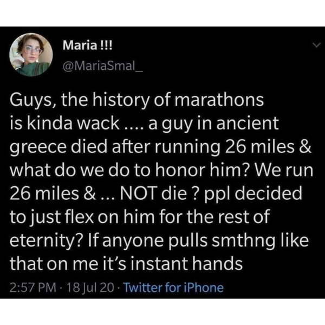Screen dimensions: 325x325
Task: Click the word ancient in the tweet
Action: click(x=248, y=123)
